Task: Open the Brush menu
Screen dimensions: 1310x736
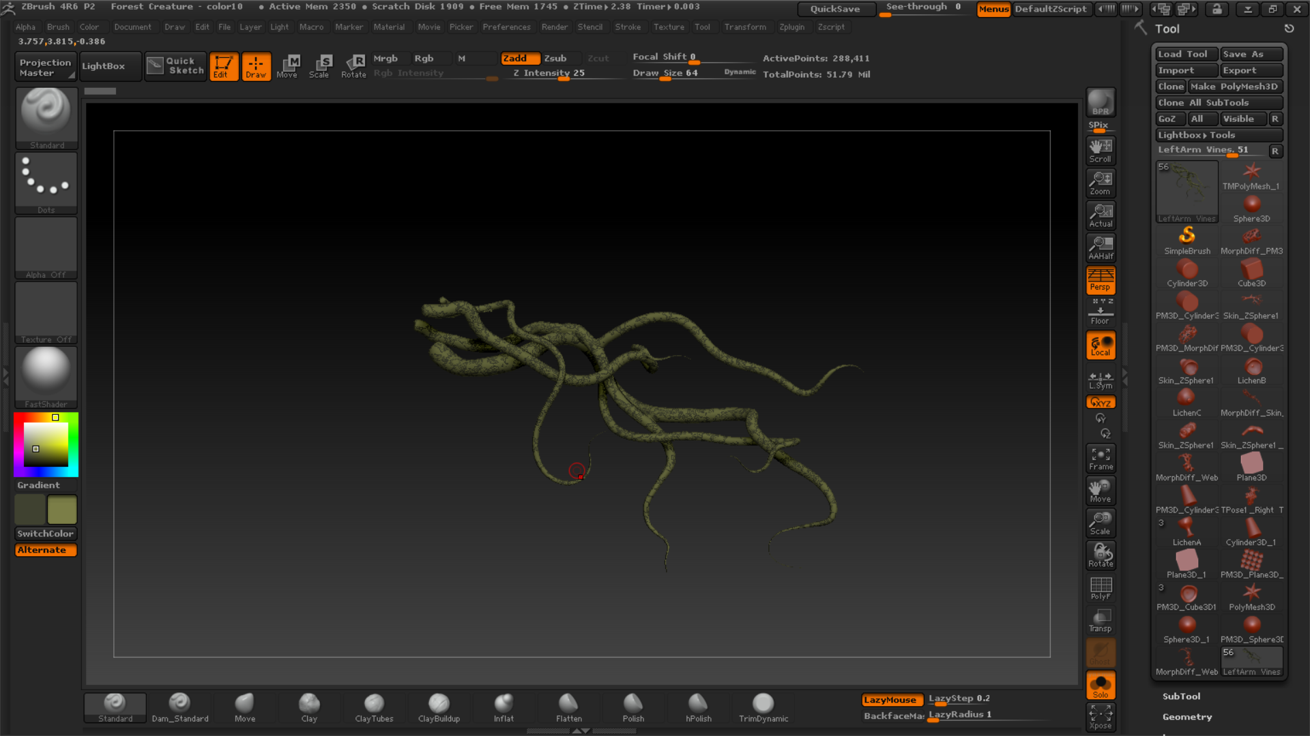Action: [x=58, y=27]
